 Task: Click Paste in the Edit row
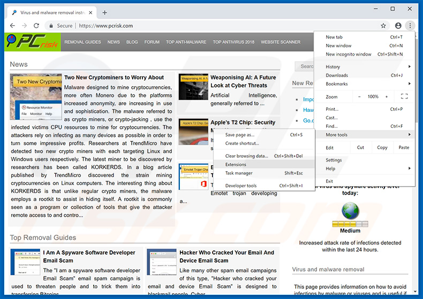404,148
